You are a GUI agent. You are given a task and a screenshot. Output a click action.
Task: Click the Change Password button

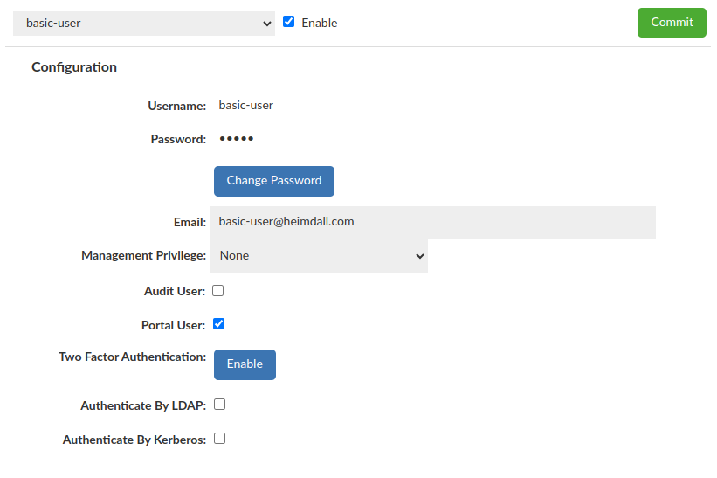click(274, 181)
